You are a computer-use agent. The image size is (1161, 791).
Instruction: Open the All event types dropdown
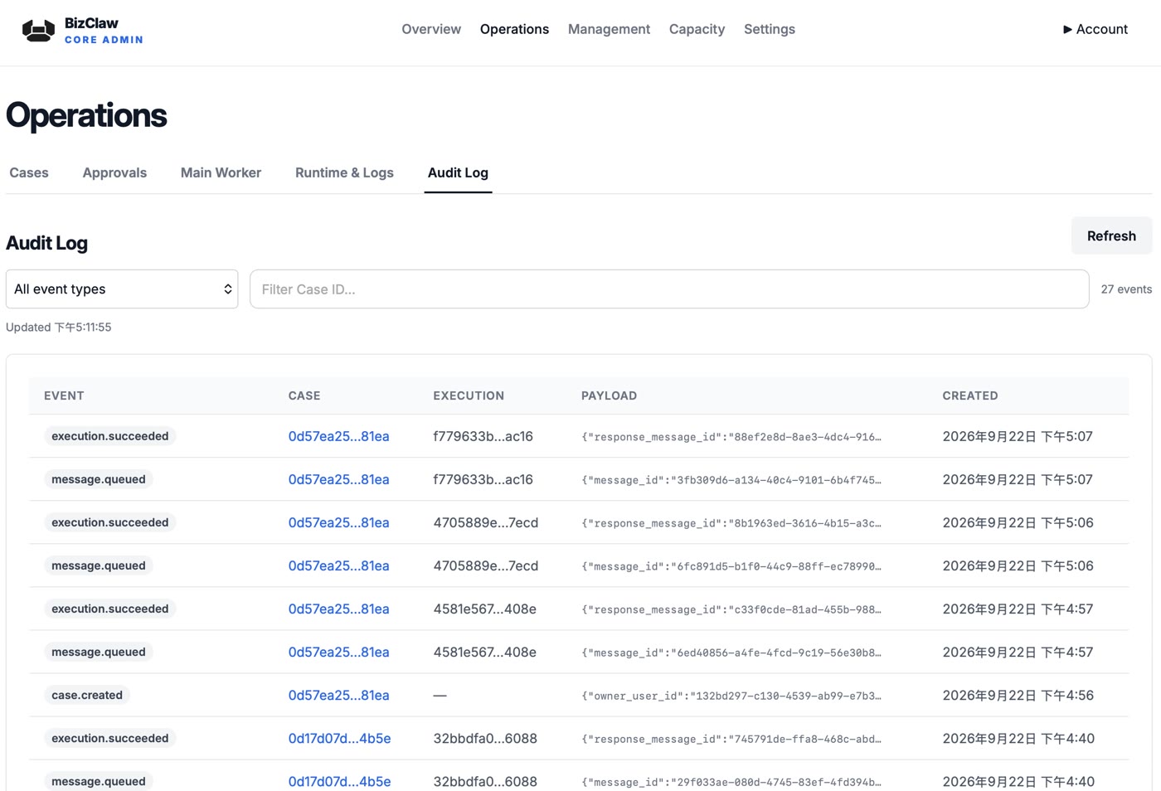click(x=122, y=289)
